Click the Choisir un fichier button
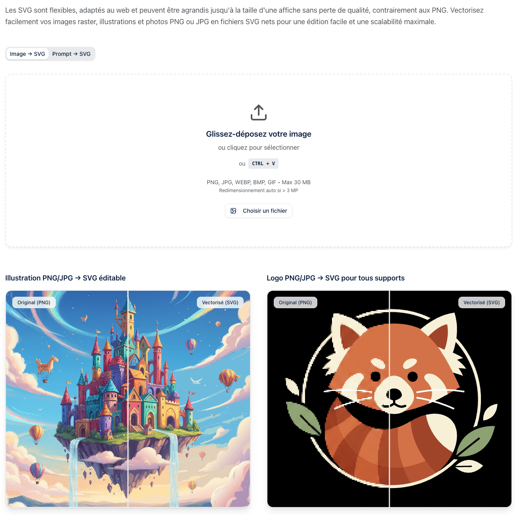515x515 pixels. tap(259, 211)
